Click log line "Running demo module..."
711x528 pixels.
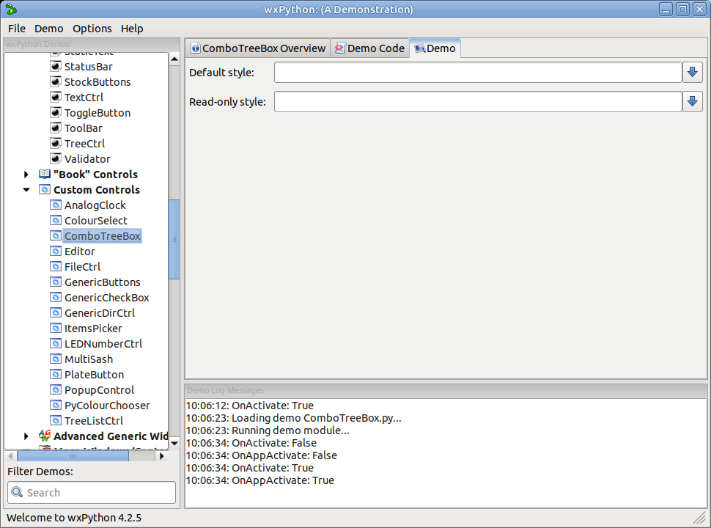point(268,430)
